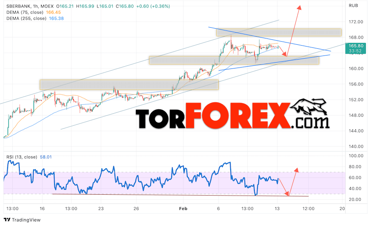Click the 26 date label on time axis
The width and height of the screenshot is (371, 226).
(136, 209)
